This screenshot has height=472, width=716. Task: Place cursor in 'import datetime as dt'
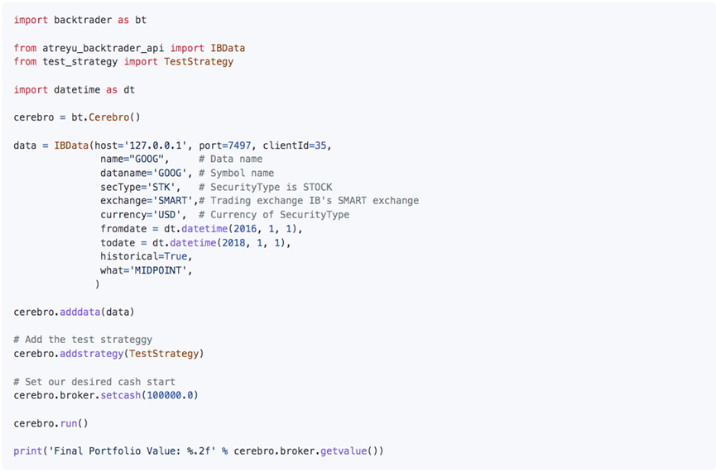(74, 90)
